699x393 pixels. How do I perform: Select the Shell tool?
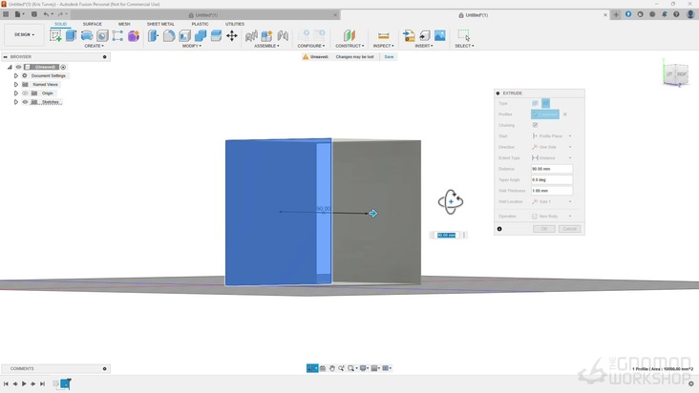tap(184, 35)
